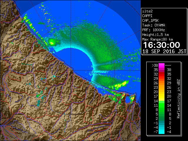Click the red 32 dBZ color swatch
The width and height of the screenshot is (188, 141).
[x=162, y=74]
